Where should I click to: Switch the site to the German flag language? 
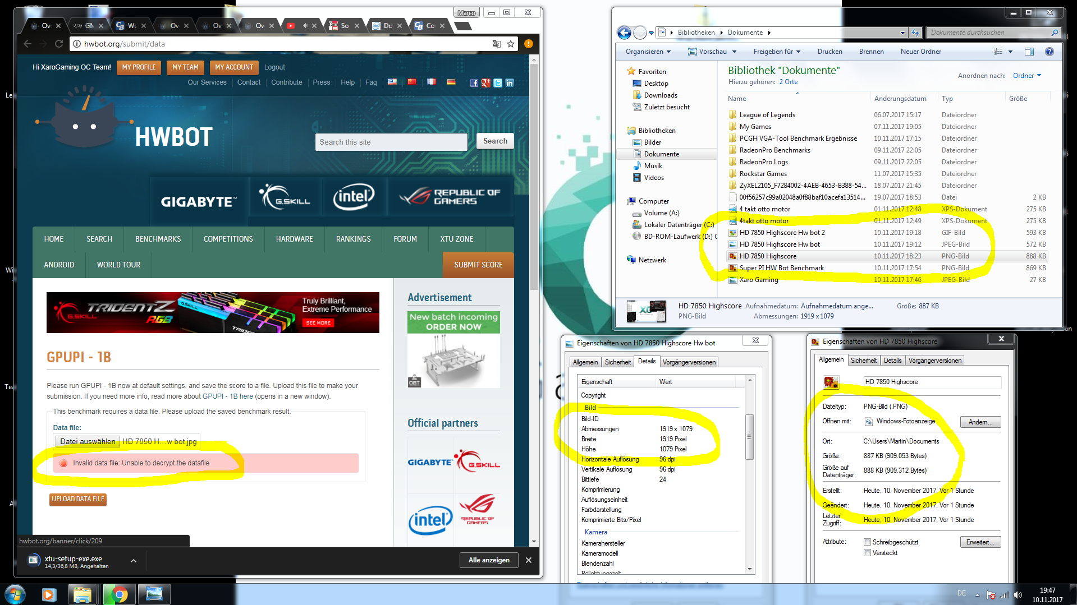(451, 82)
